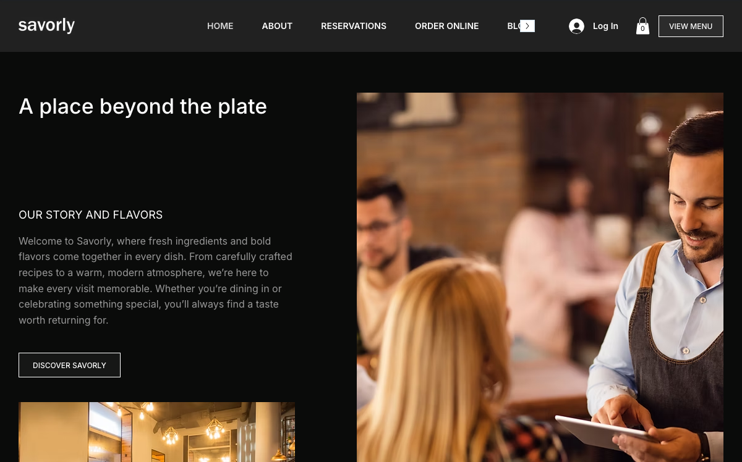
Task: Click the "A place beyond the plate" heading
Action: pyautogui.click(x=143, y=106)
